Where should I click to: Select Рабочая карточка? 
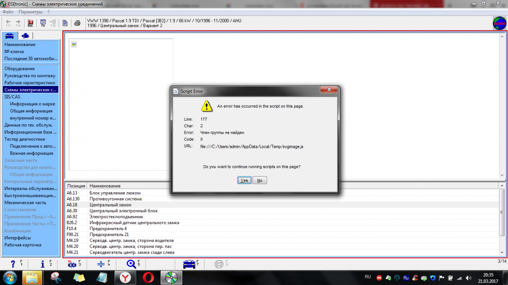tap(23, 245)
